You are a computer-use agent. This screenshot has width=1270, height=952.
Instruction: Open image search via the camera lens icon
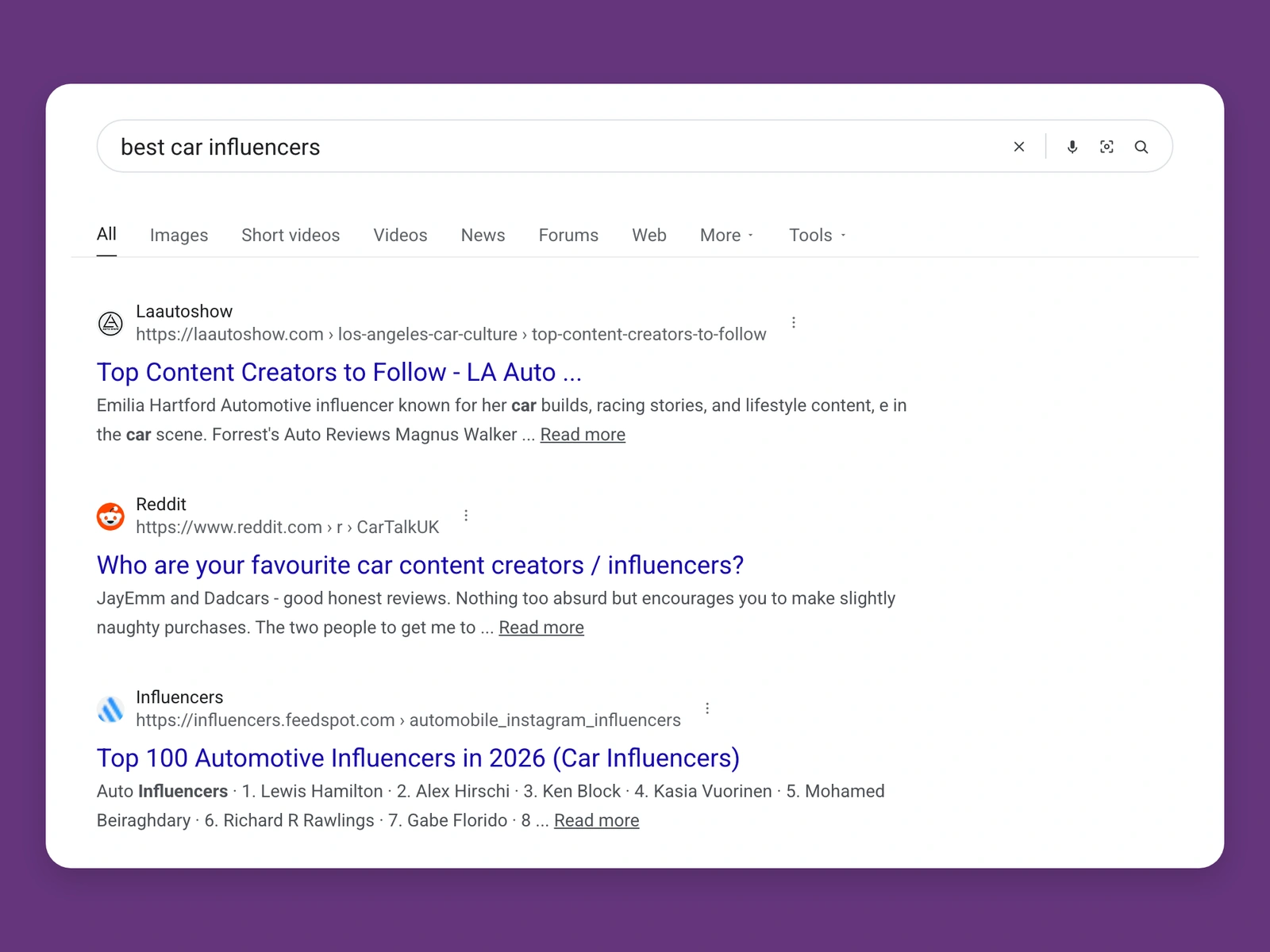[1106, 147]
